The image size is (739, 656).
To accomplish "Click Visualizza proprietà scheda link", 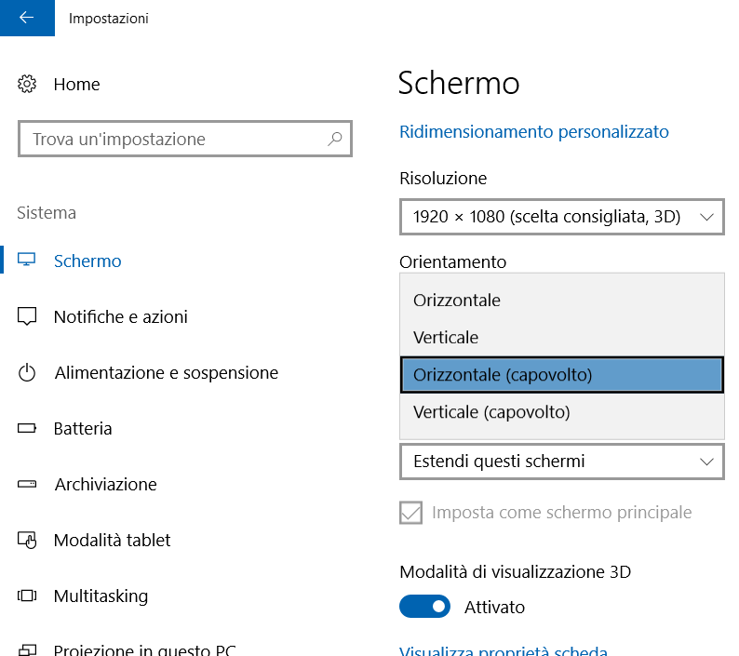I will pos(503,650).
